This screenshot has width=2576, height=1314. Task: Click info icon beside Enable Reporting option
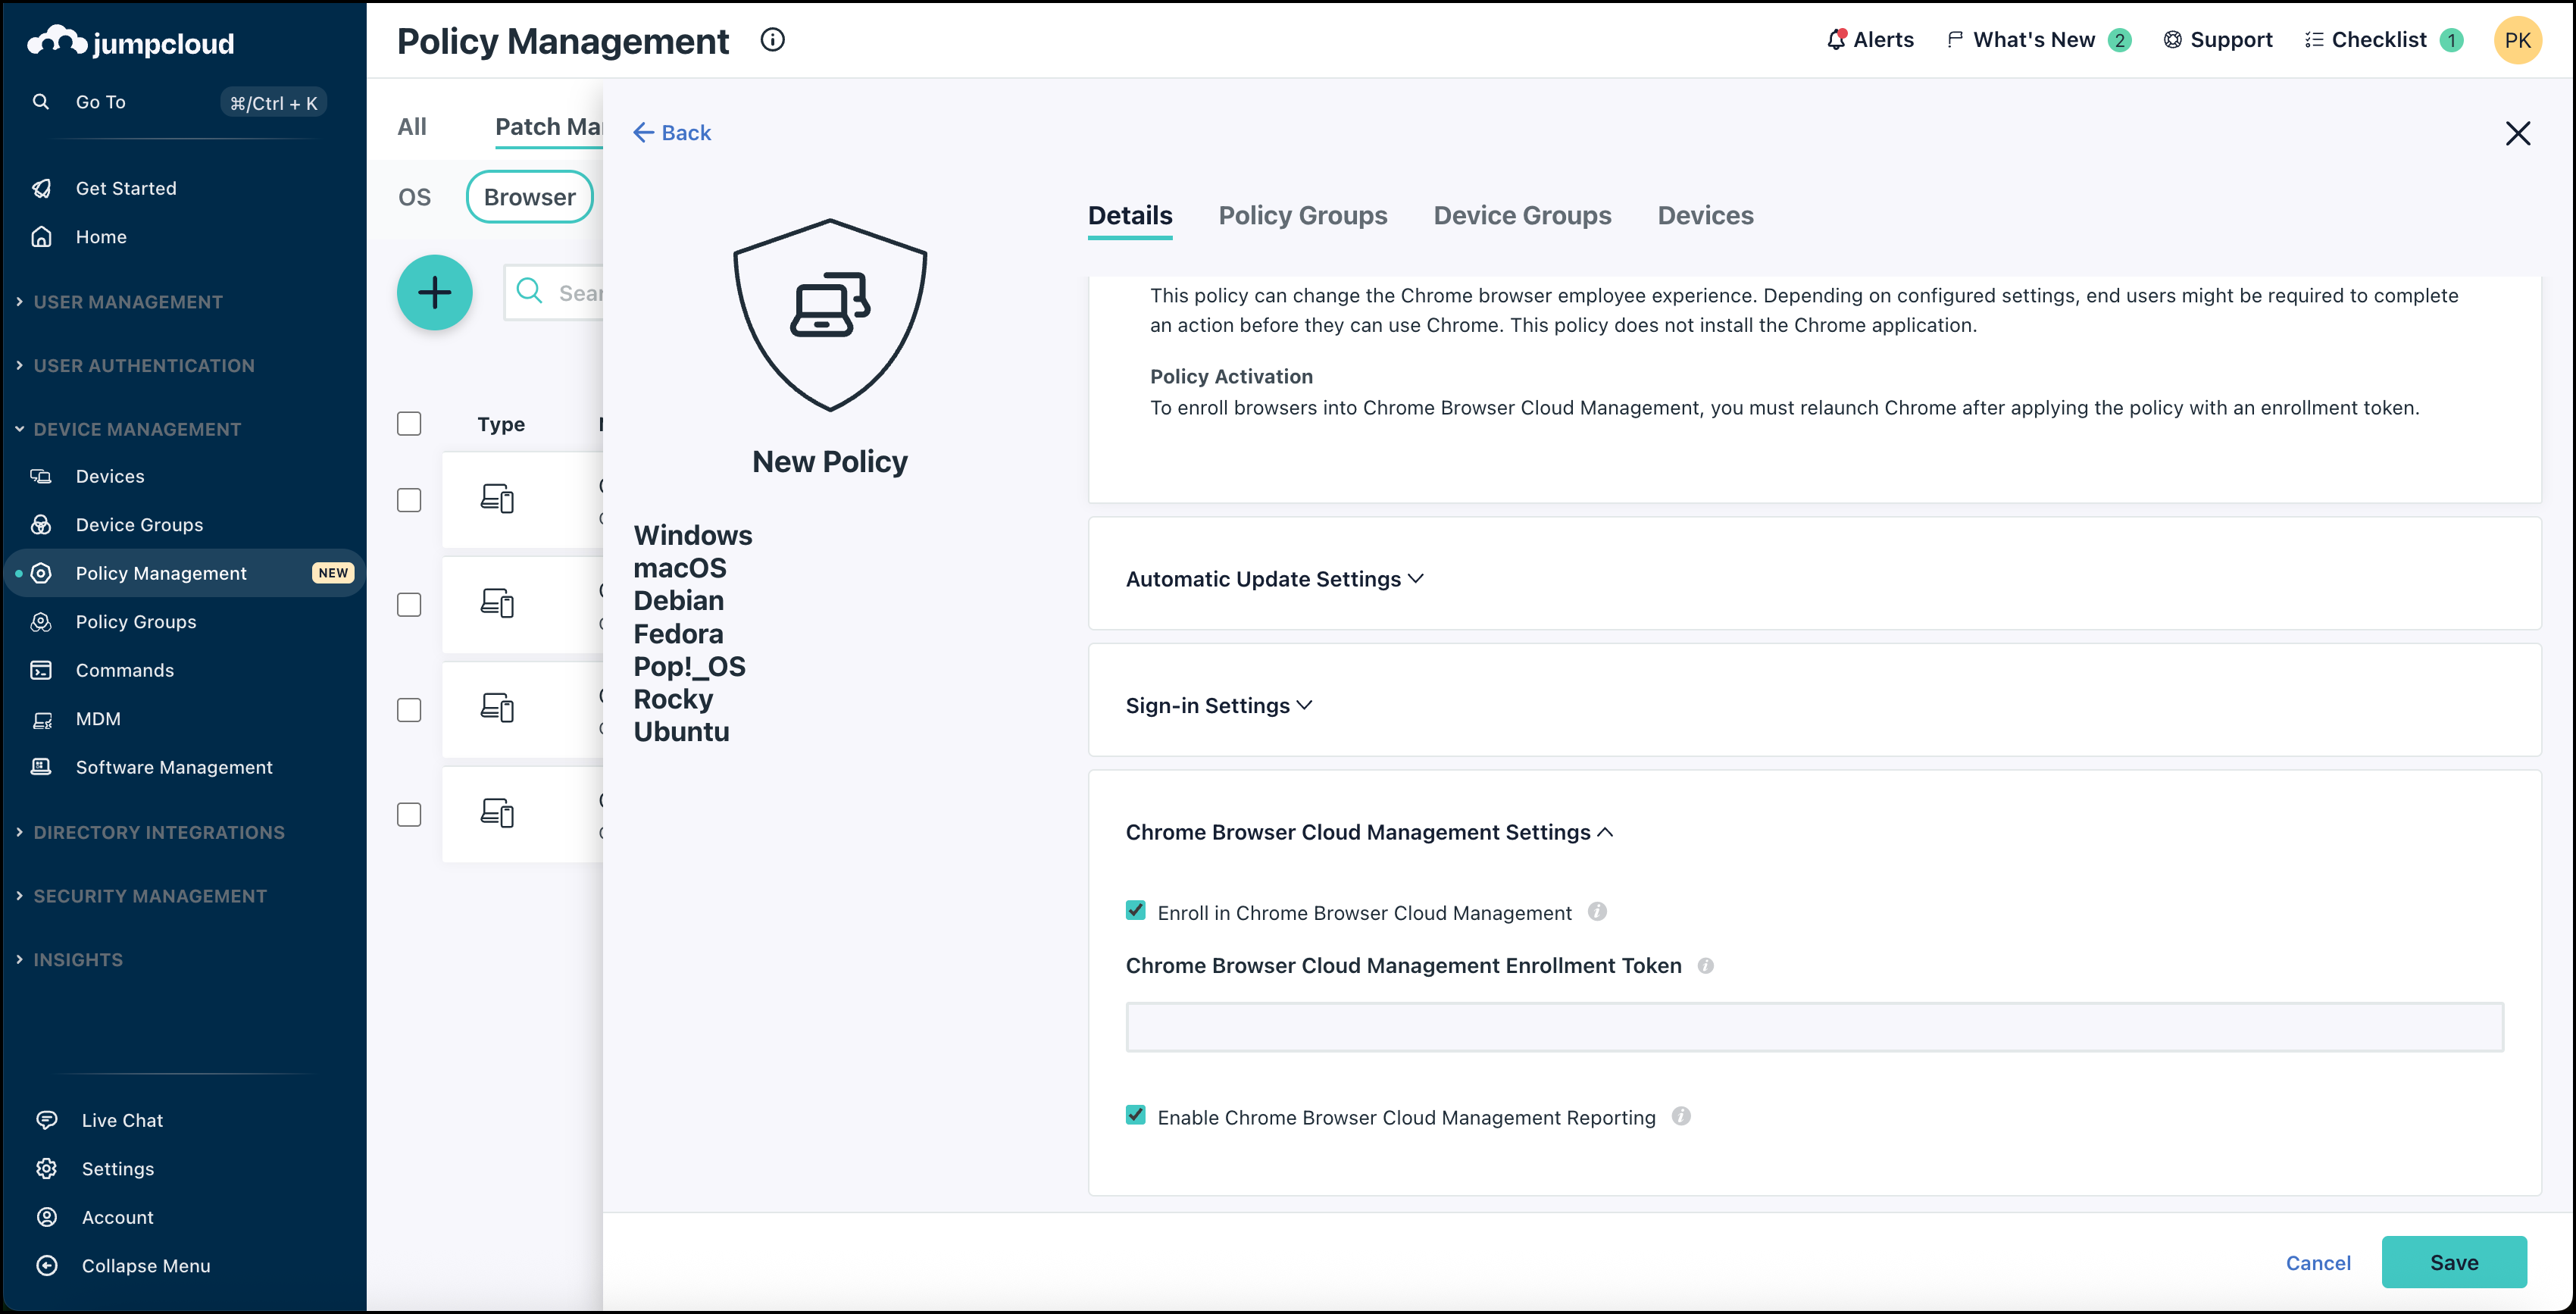click(1681, 1116)
